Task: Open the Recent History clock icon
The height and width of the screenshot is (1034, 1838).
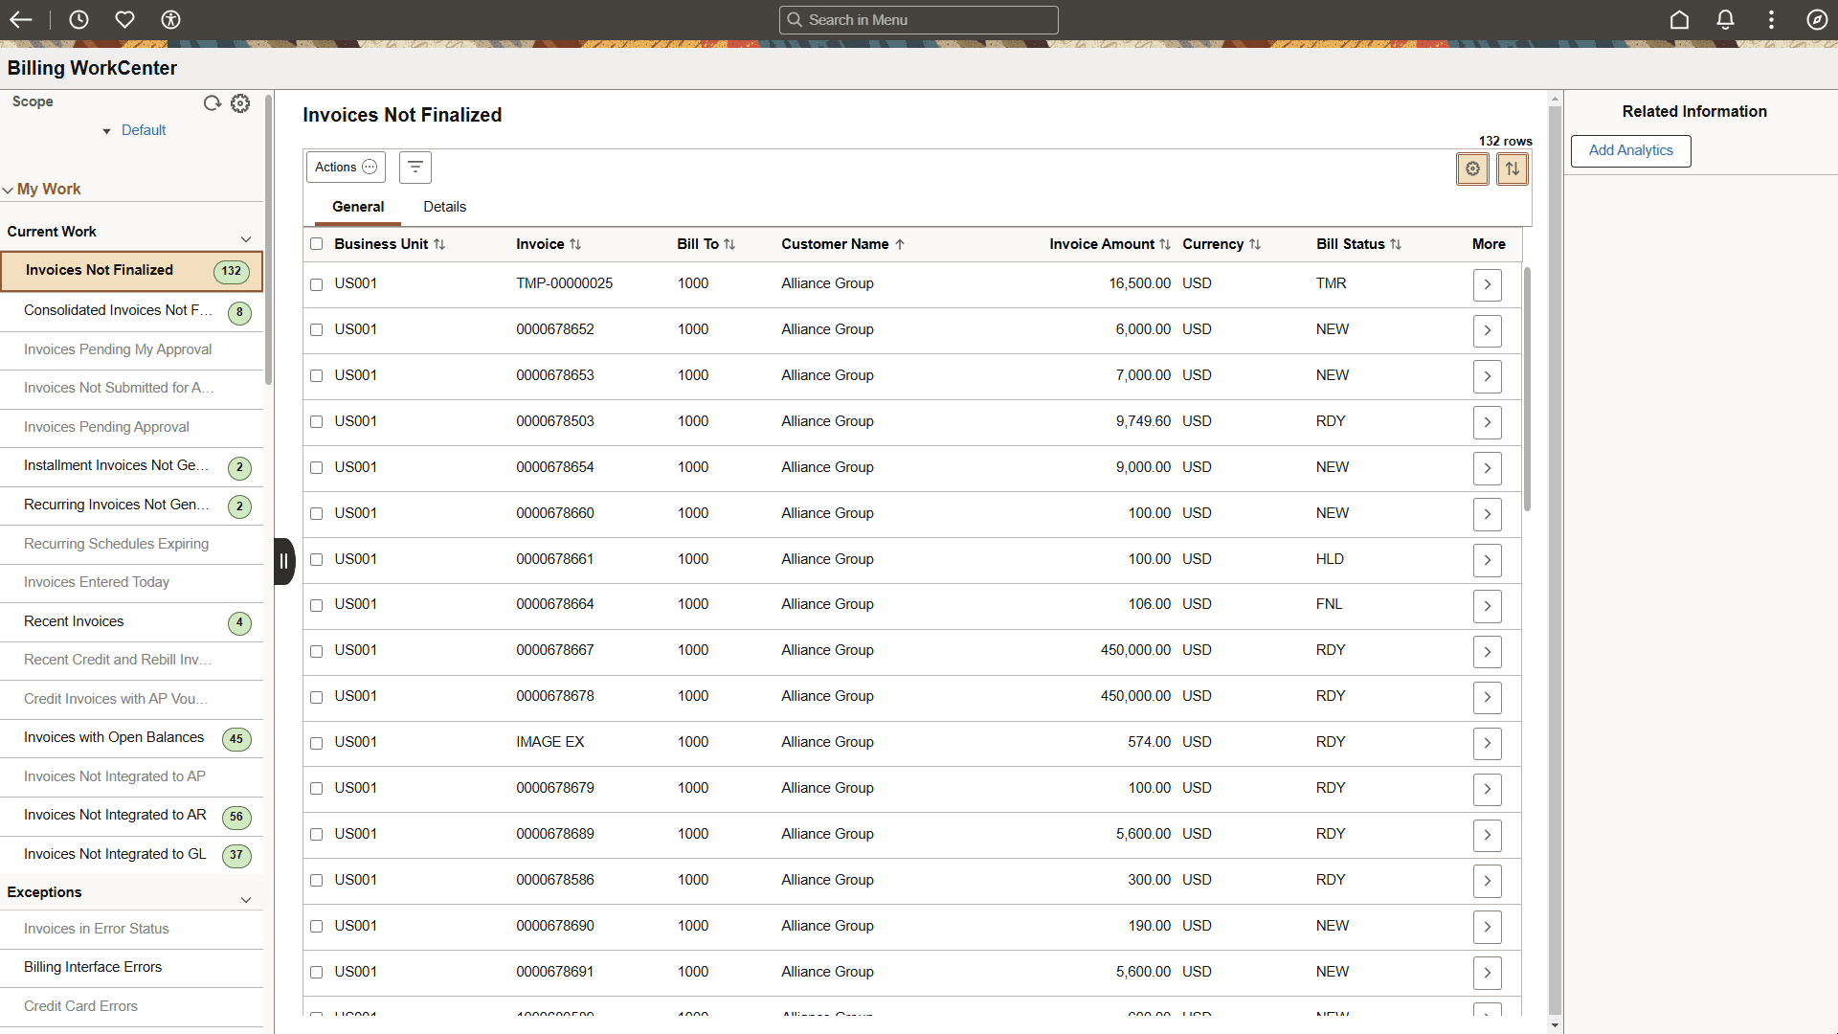Action: point(78,19)
